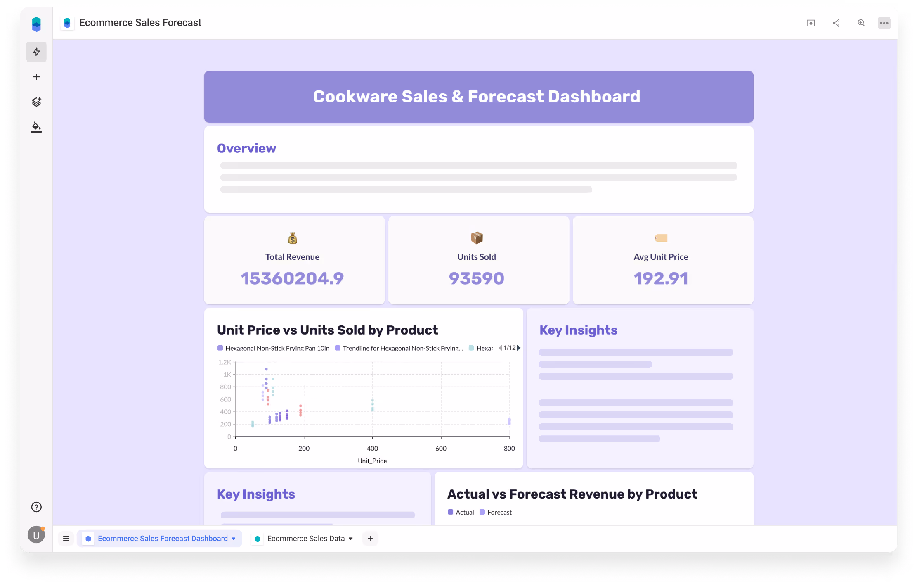The image size is (917, 584).
Task: Select the Ecommerce Sales Forecast Dashboard tab
Action: coord(163,539)
